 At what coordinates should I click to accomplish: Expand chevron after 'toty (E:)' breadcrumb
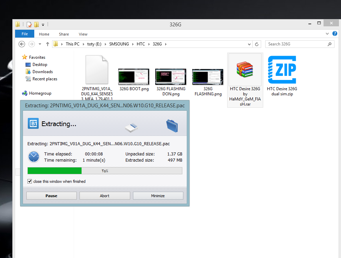coord(106,44)
